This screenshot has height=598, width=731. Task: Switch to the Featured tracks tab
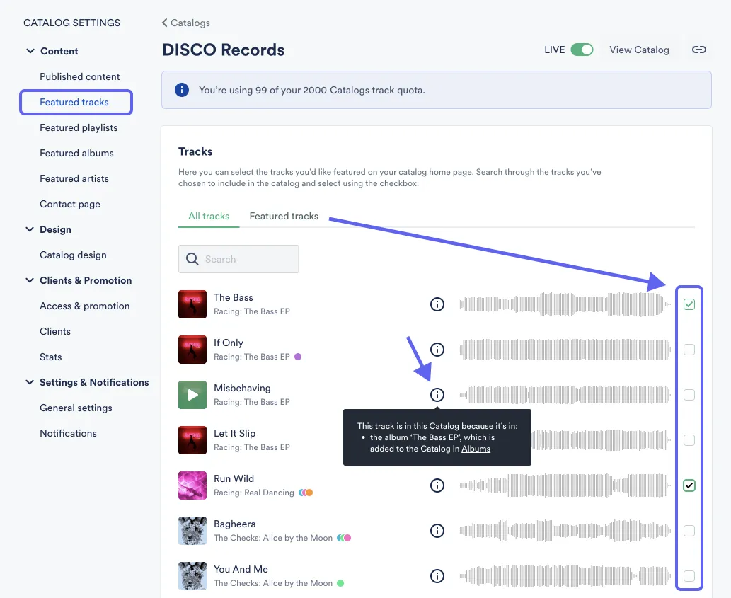[284, 216]
